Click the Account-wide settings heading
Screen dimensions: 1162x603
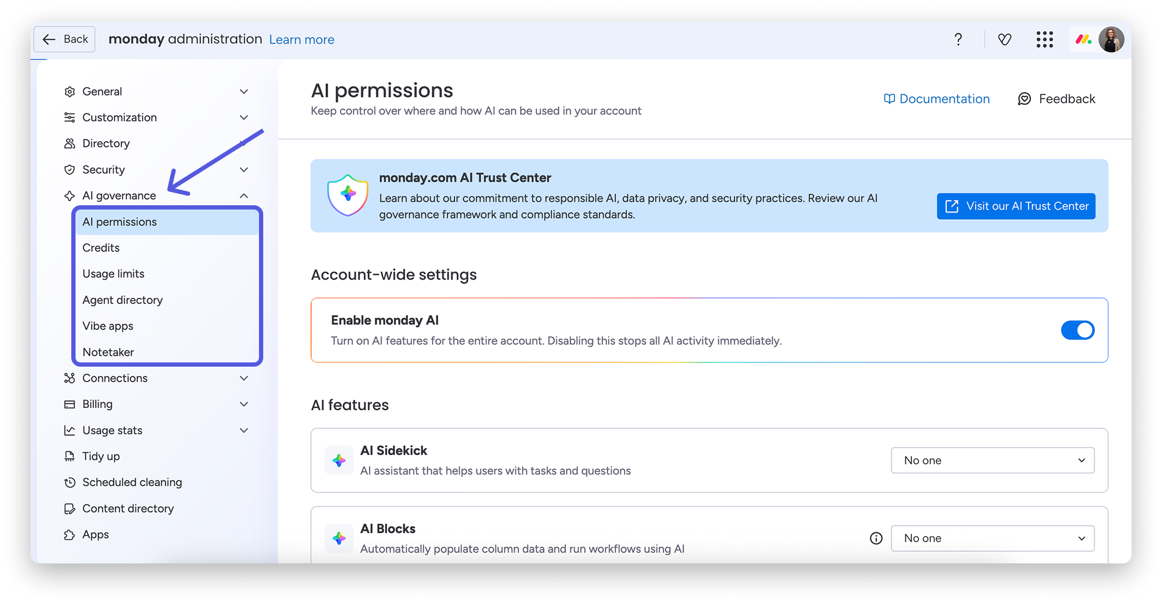click(394, 275)
